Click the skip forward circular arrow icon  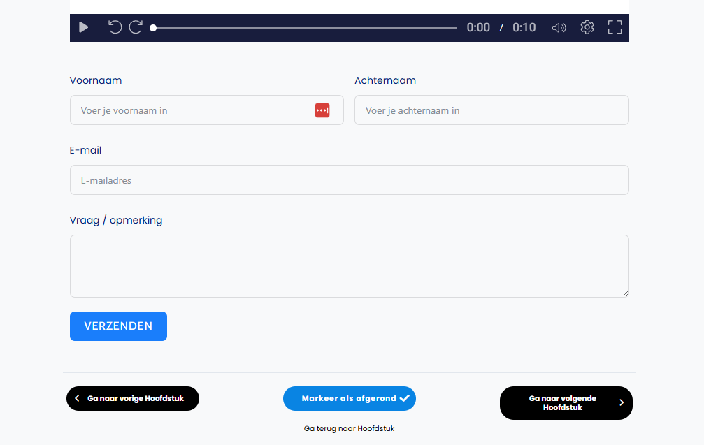click(136, 27)
